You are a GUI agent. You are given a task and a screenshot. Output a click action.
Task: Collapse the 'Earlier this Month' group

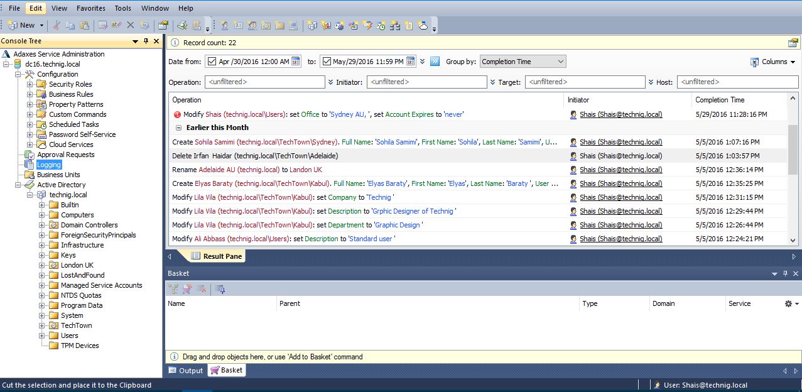click(178, 128)
